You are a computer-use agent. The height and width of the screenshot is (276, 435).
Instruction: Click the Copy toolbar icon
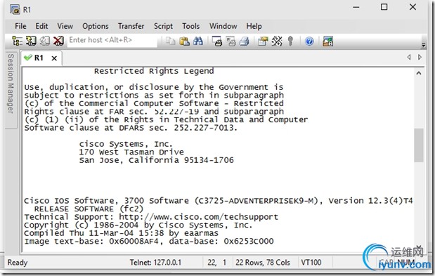point(170,41)
